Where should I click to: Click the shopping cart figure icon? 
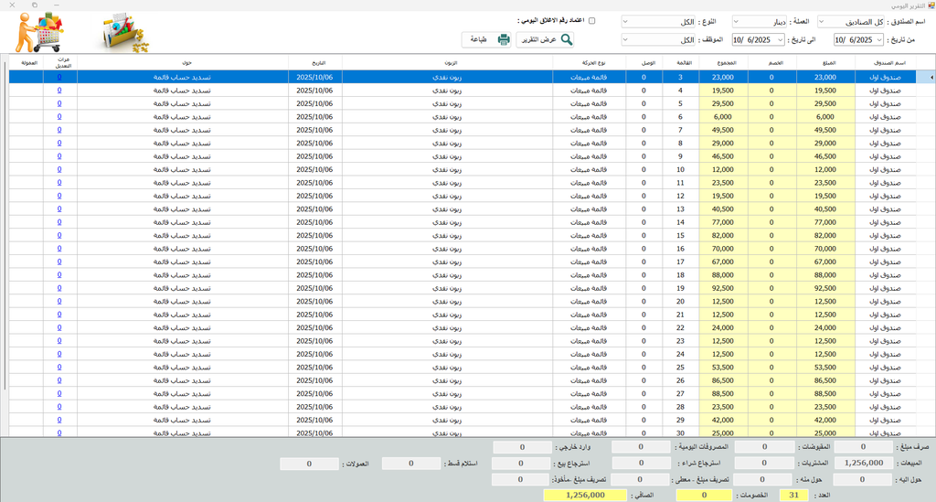(x=38, y=31)
